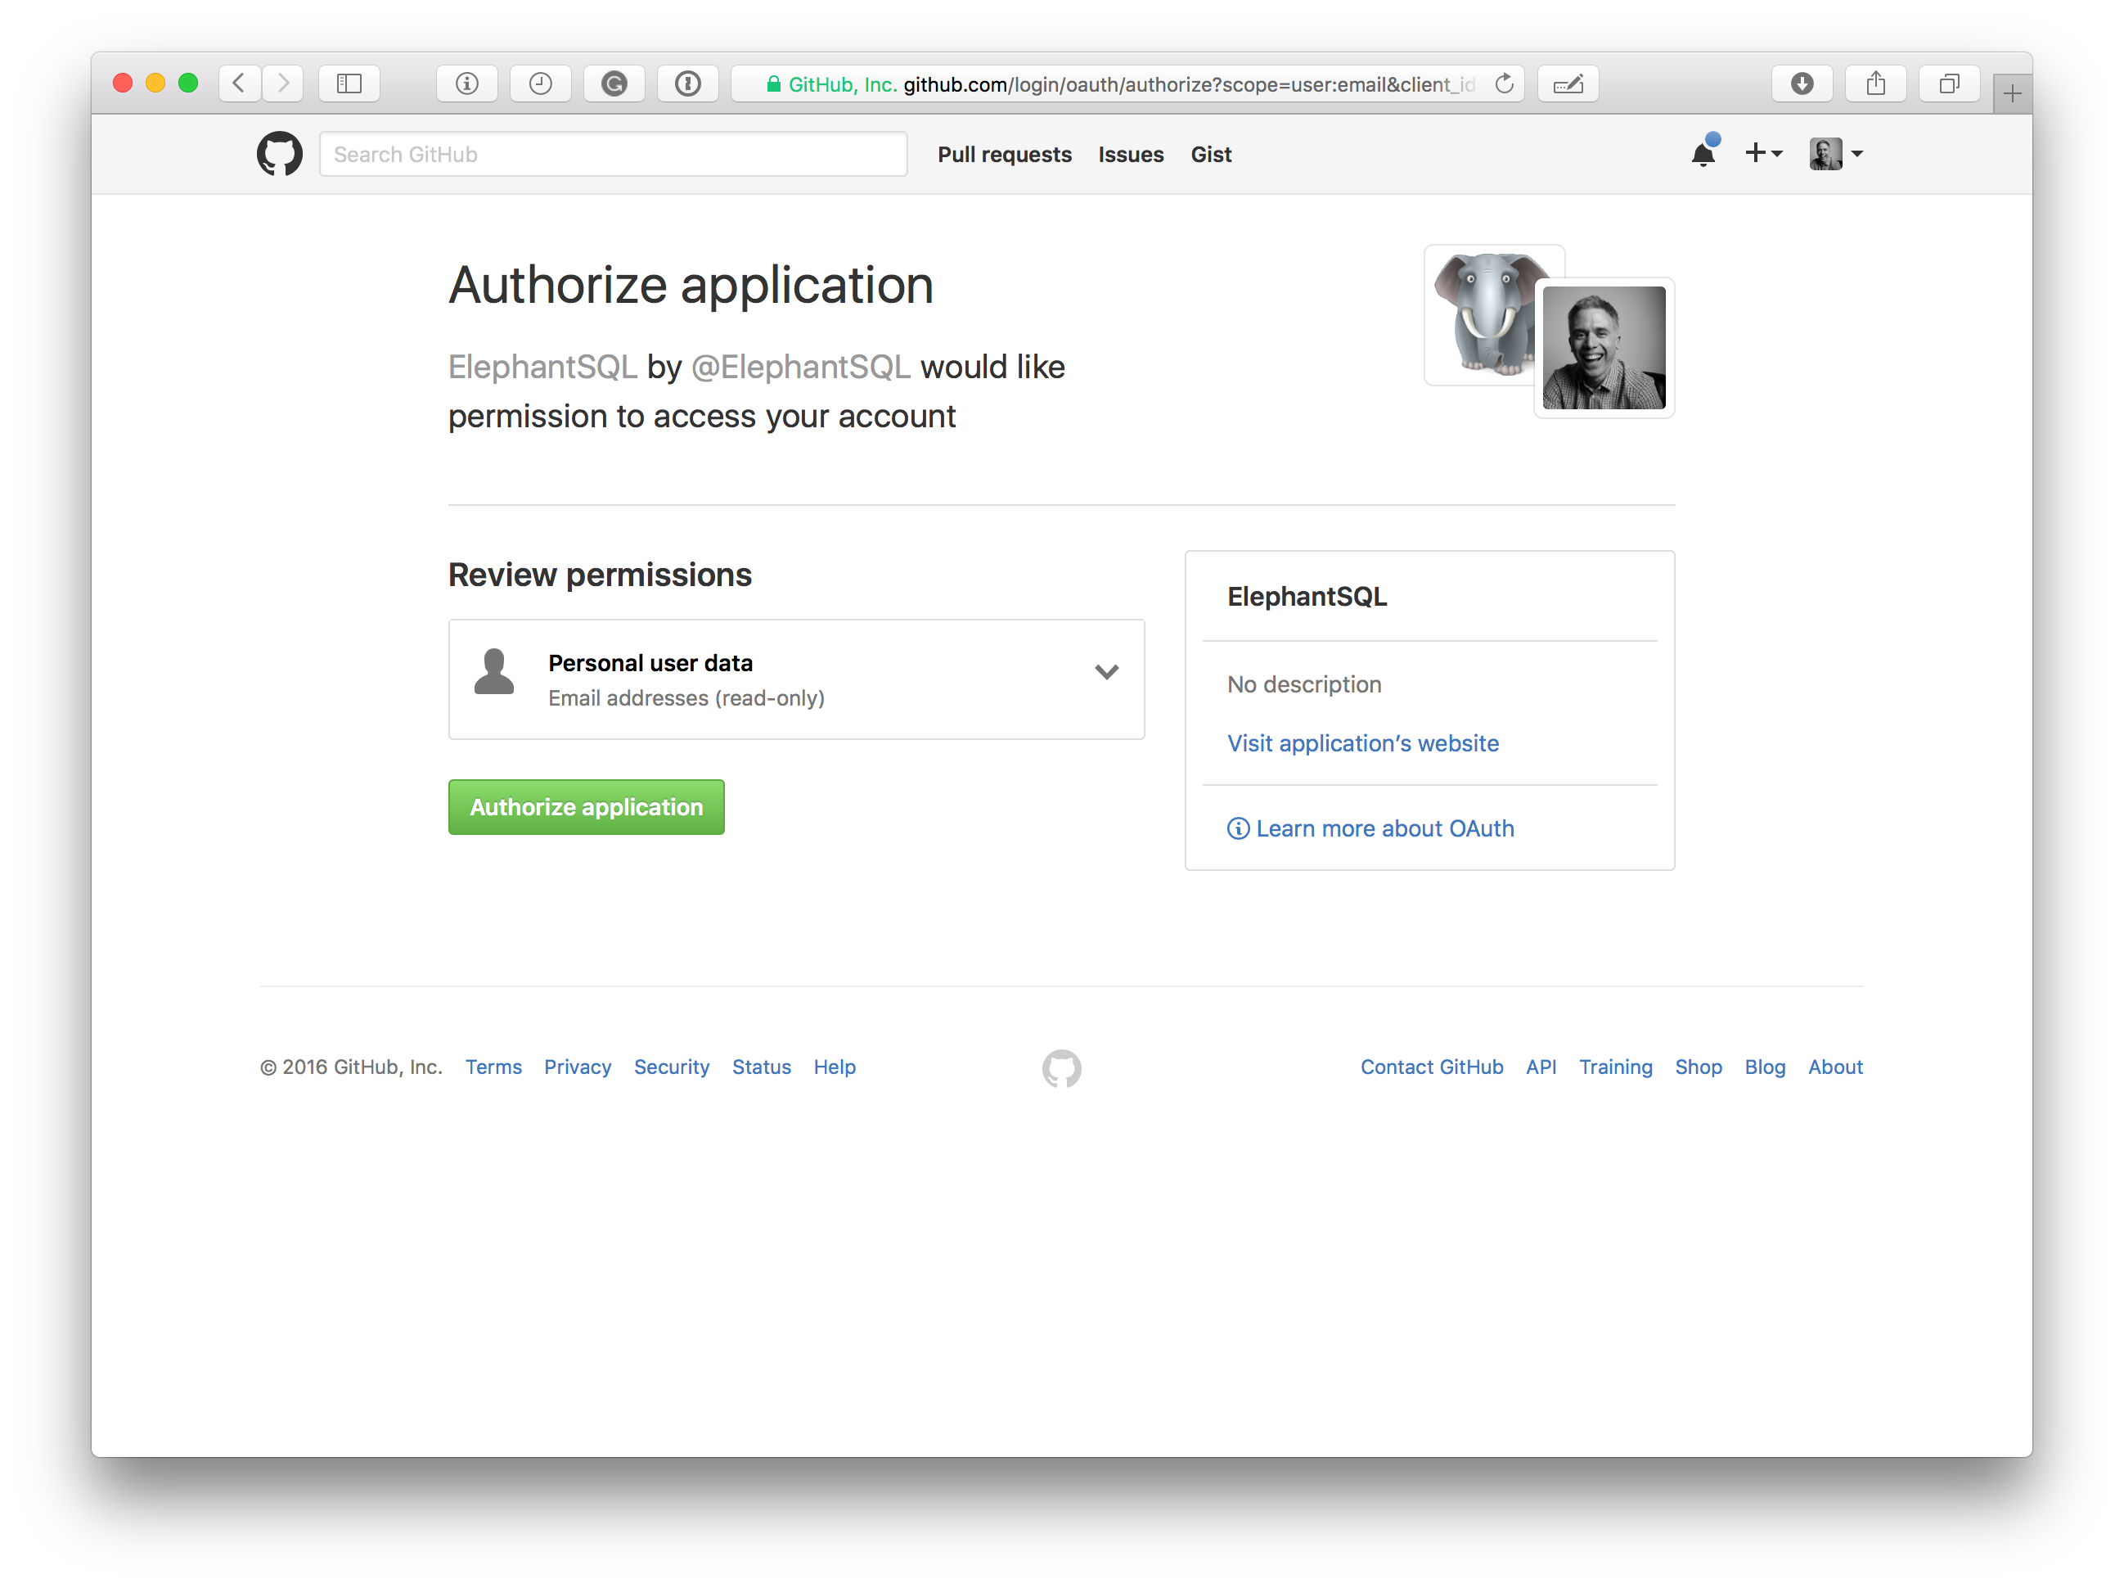Open the Privacy footer link
This screenshot has height=1588, width=2124.
point(577,1067)
